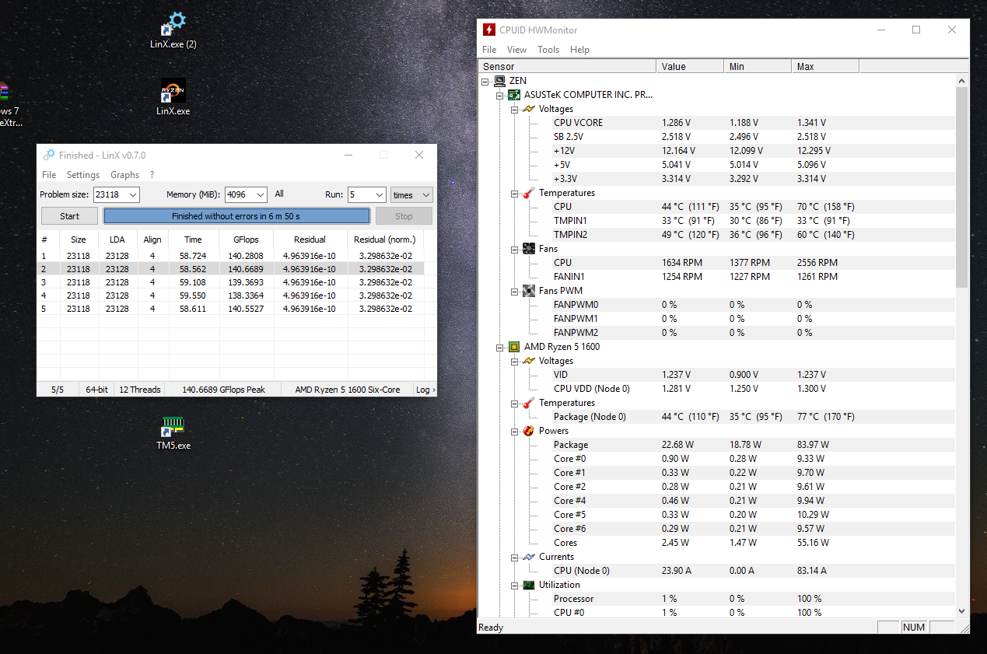
Task: Click the LinX snowflake title bar icon
Action: pos(49,155)
